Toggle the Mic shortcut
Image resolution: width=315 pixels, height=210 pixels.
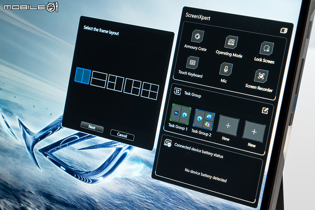(x=226, y=69)
